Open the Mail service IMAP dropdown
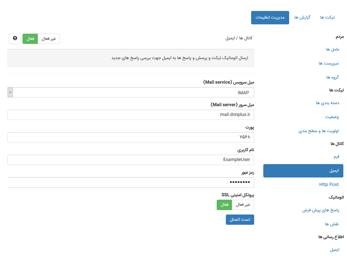 131,93
